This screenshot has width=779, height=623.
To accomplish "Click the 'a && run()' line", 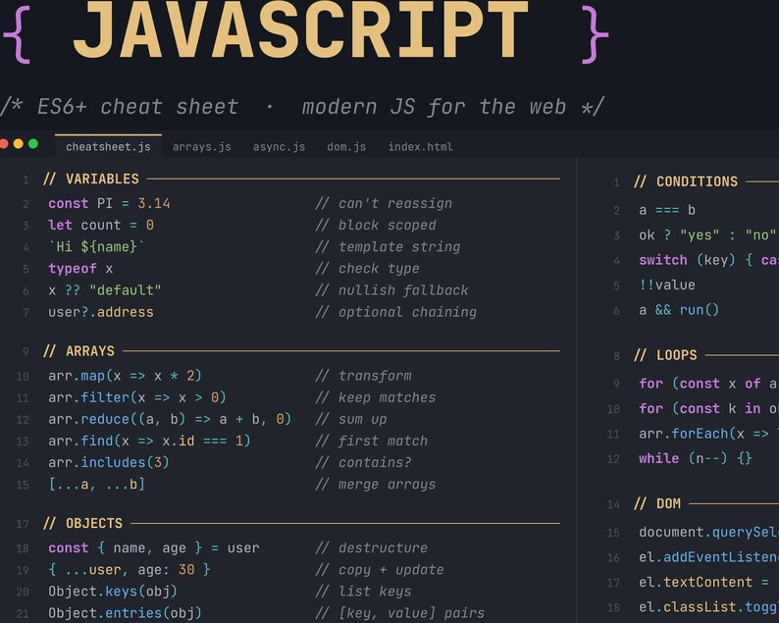I will [x=679, y=310].
